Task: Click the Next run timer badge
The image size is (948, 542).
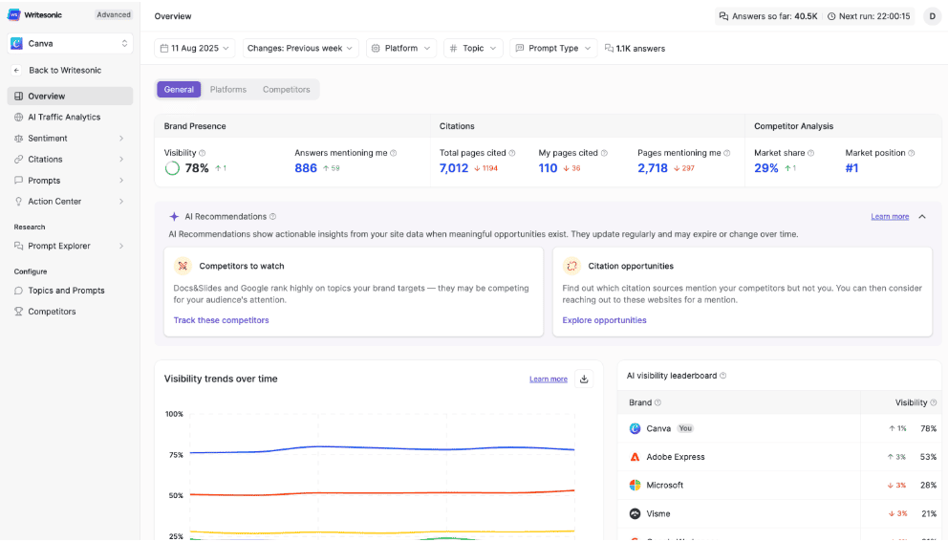Action: point(868,16)
